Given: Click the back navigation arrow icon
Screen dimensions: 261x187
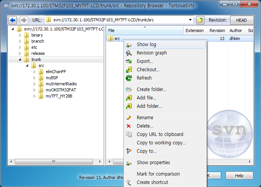Looking at the screenshot, I should coord(13,20).
